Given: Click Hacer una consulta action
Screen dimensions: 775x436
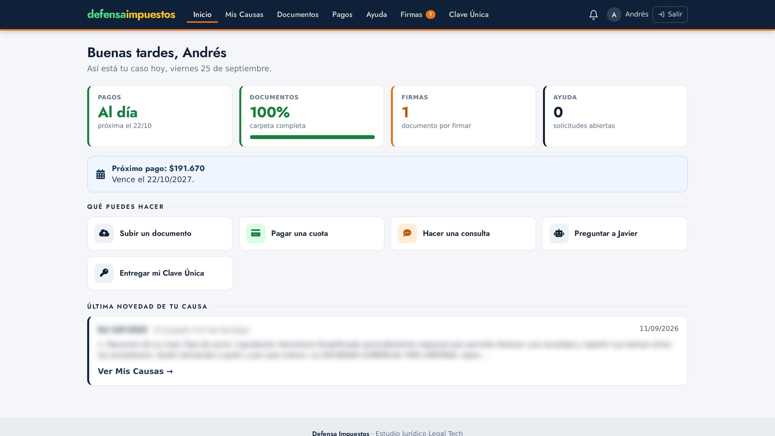Looking at the screenshot, I should coord(463,233).
